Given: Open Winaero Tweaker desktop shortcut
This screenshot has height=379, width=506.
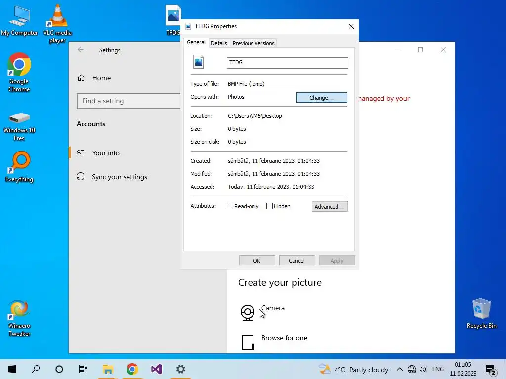Looking at the screenshot, I should 19,318.
